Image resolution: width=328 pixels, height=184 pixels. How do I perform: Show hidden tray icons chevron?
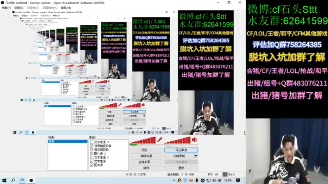(x=173, y=180)
